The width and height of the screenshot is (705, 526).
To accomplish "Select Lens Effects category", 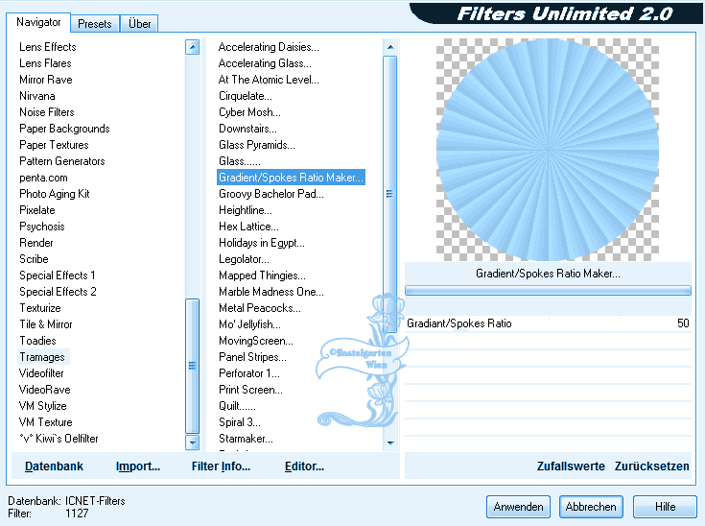I will (48, 47).
